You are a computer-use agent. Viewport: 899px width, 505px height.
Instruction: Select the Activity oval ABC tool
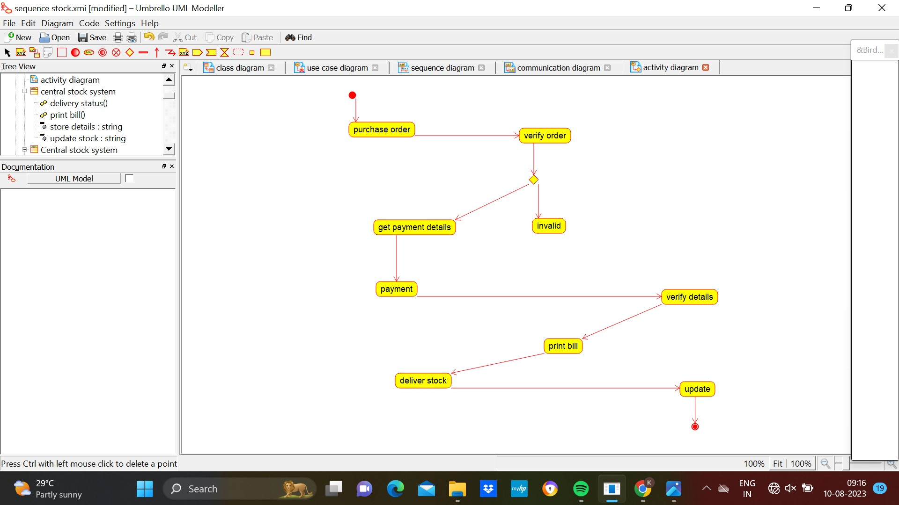[x=89, y=52]
